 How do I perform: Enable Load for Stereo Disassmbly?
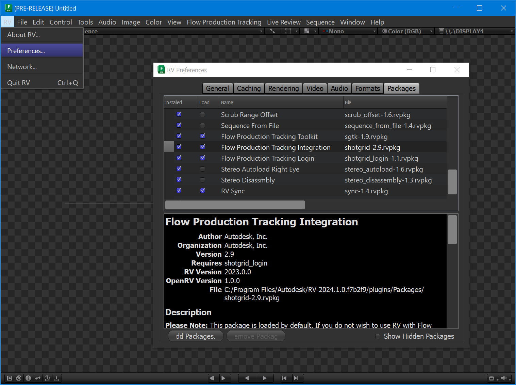click(x=203, y=180)
